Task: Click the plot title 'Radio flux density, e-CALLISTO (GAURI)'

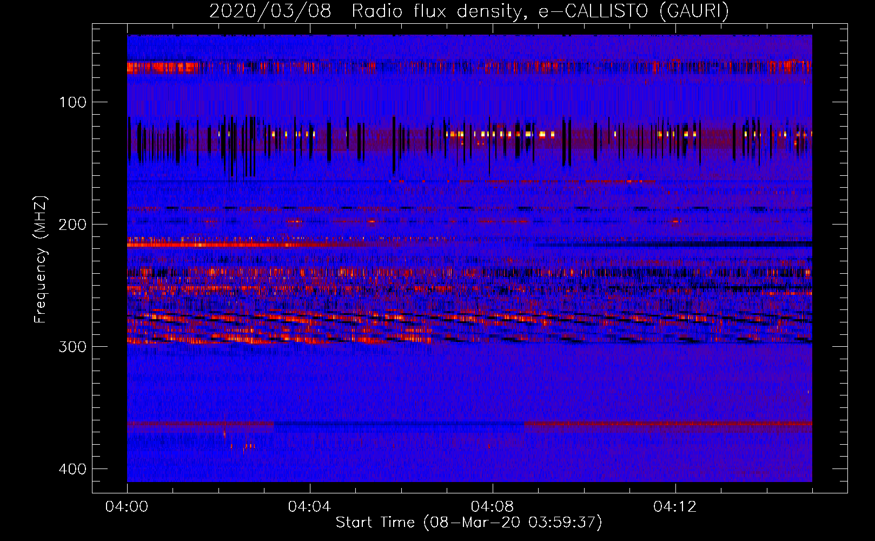Action: (x=540, y=11)
